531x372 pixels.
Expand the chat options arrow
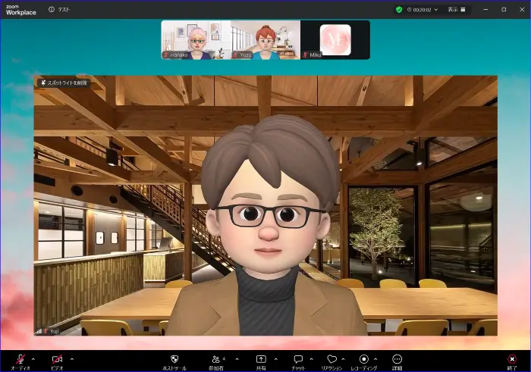pyautogui.click(x=312, y=359)
